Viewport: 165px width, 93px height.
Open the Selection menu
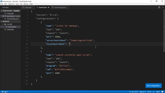(x=11, y=4)
